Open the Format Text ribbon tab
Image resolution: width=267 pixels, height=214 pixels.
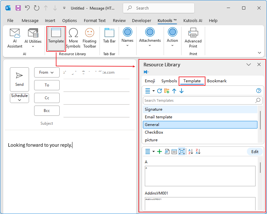click(x=95, y=20)
